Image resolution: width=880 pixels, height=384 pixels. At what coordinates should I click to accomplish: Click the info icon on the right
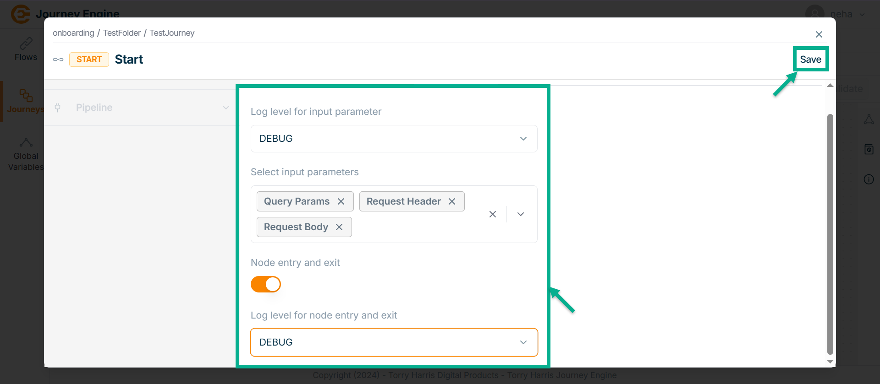[x=869, y=179]
